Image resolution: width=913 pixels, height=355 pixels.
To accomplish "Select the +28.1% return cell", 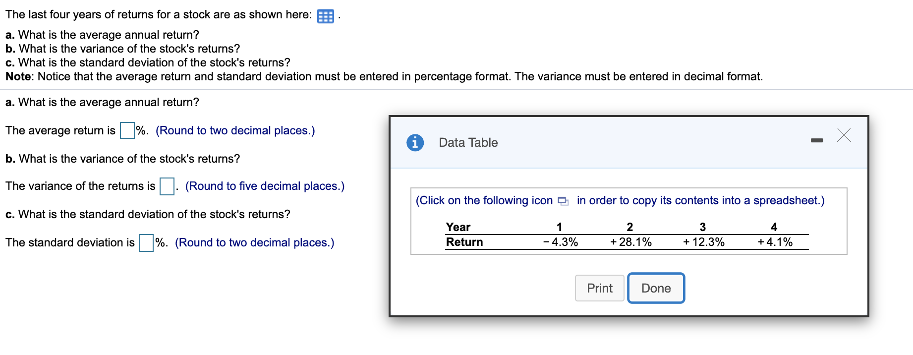I will point(630,242).
